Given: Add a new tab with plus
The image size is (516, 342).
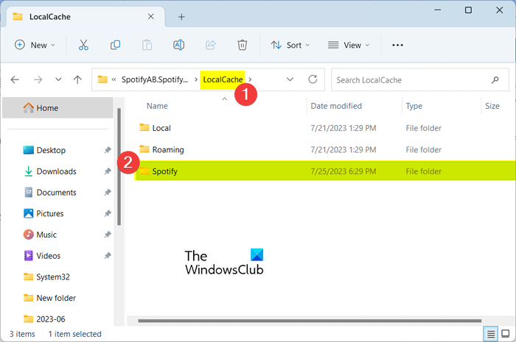Looking at the screenshot, I should pos(181,17).
